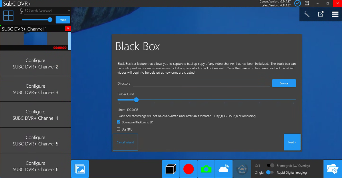This screenshot has height=178, width=342.
Task: Configure SUBC DVR+ Channel 3
Action: pyautogui.click(x=35, y=89)
